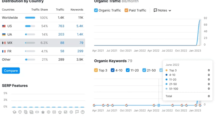Select the question mark circle SERP icon
Image resolution: width=221 pixels, height=117 pixels.
point(83,112)
